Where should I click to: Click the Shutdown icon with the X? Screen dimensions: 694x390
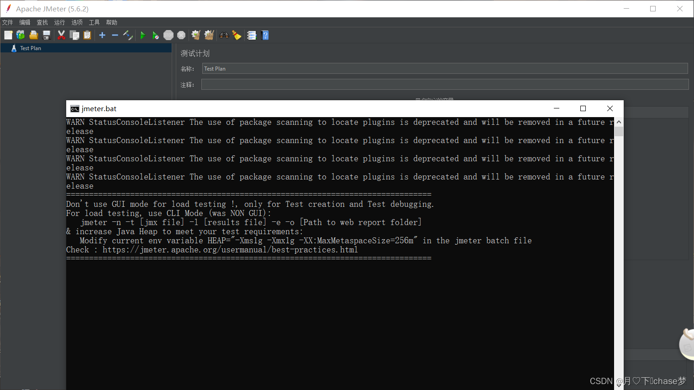point(181,35)
